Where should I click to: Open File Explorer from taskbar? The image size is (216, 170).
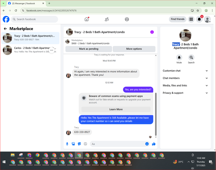[13, 155]
